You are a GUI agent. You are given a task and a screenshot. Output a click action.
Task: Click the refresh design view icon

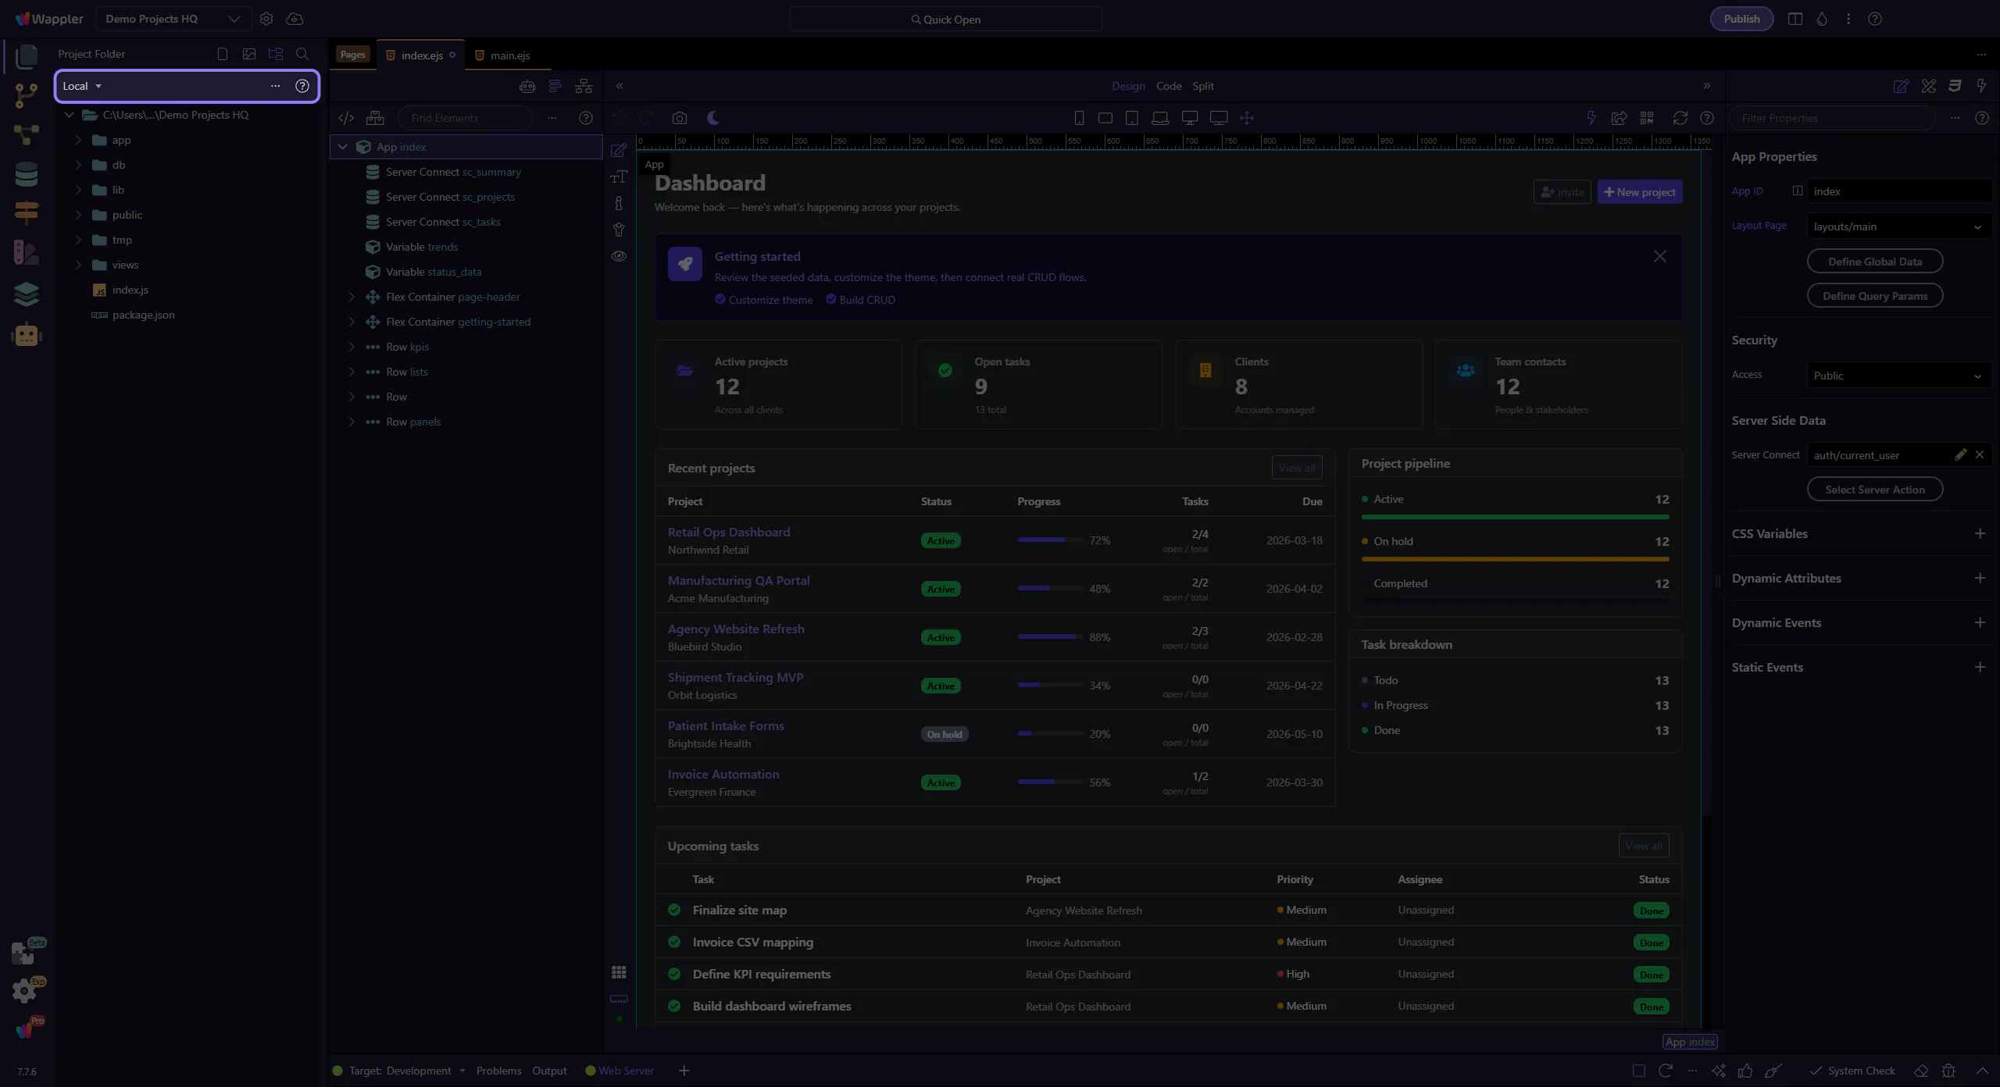point(1680,118)
